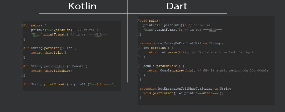Collapse the Dart 'void main()' fold marker
Viewport: 285px width, 112px height.
click(x=138, y=21)
